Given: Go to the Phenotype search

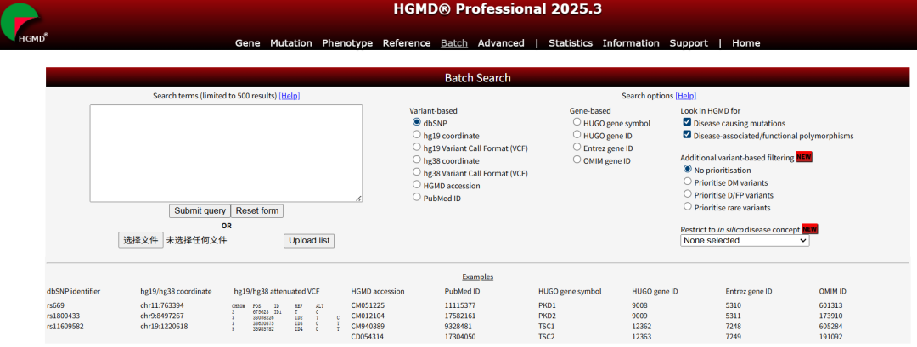Looking at the screenshot, I should pos(346,43).
